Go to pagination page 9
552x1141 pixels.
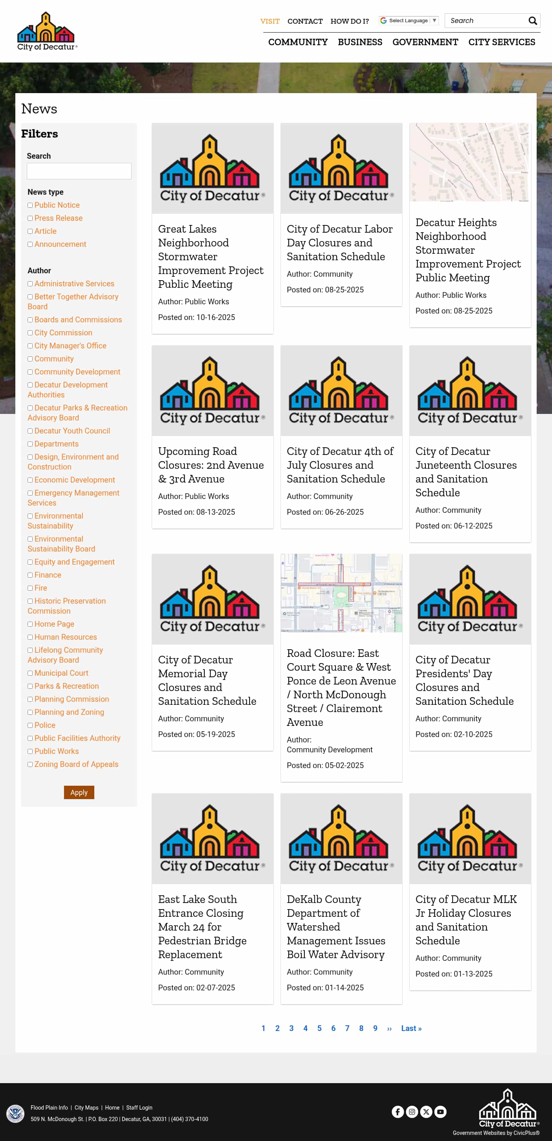[x=375, y=1028]
